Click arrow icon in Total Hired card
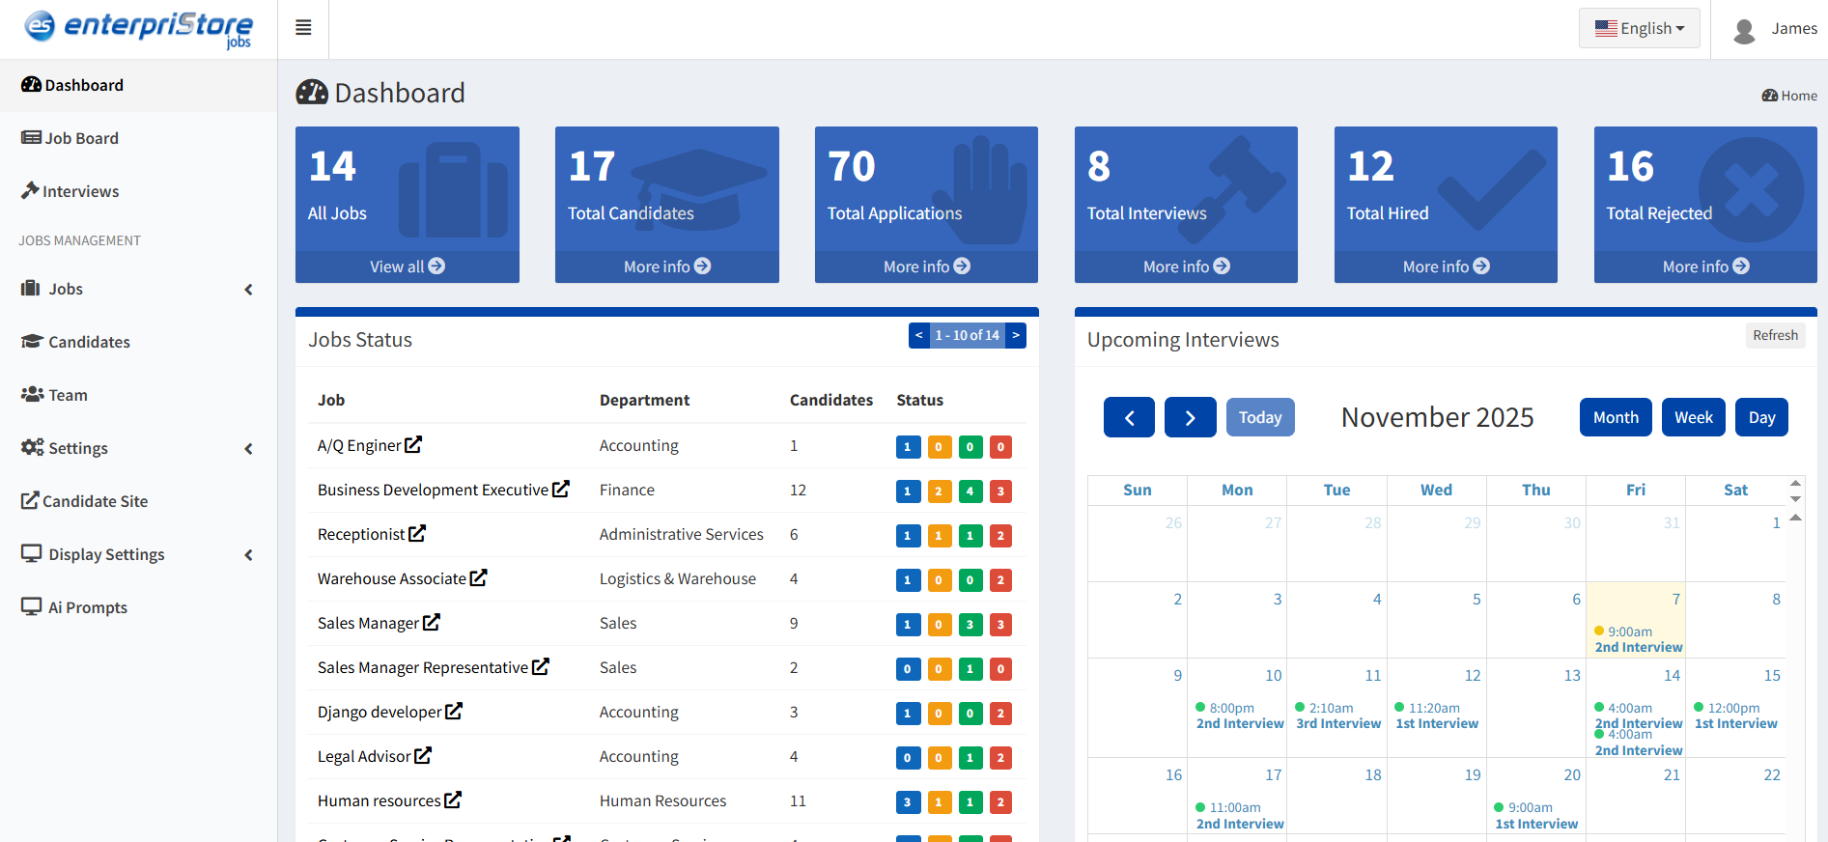 tap(1481, 266)
